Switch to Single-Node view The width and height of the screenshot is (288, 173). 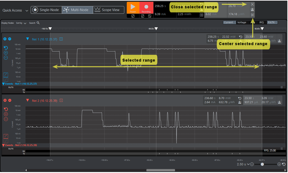pos(46,10)
